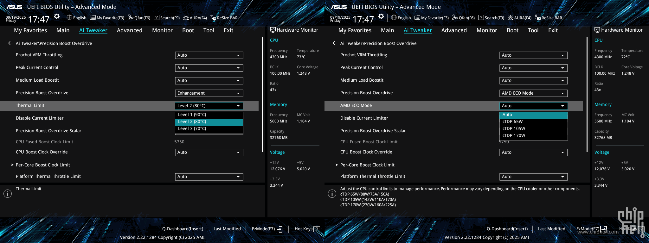Open Medium Load Boostit dropdown in left window
This screenshot has width=649, height=243.
click(209, 81)
